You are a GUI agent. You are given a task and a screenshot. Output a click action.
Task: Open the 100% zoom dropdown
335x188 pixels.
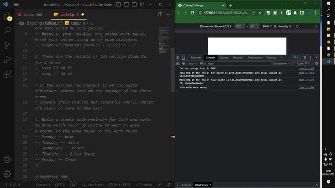(267, 26)
